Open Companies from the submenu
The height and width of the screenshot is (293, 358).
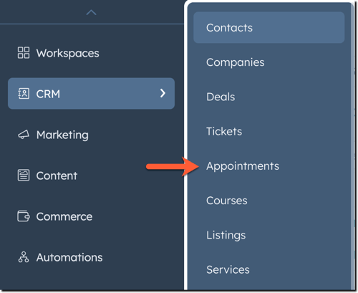tap(236, 62)
